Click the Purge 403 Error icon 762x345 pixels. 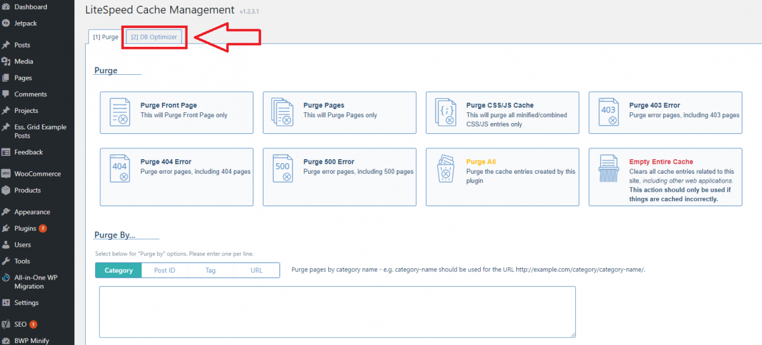click(608, 113)
